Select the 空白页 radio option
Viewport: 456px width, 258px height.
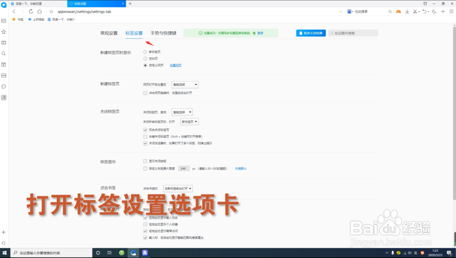[x=145, y=58]
